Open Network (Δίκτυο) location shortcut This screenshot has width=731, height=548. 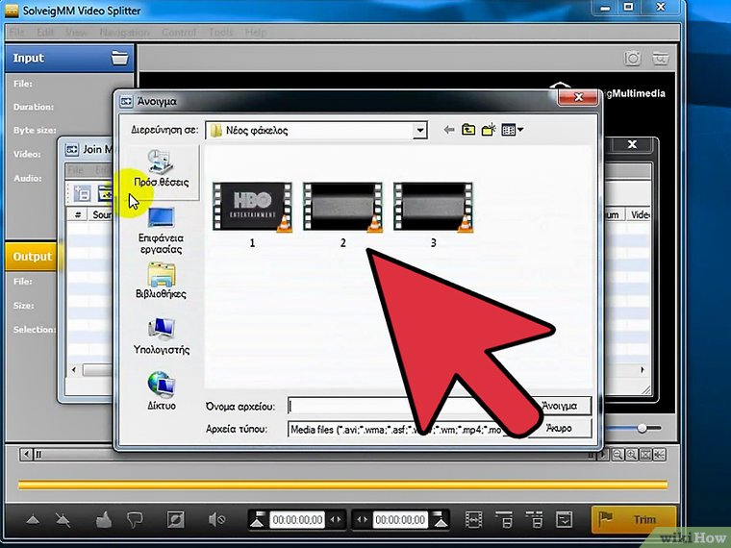point(161,391)
